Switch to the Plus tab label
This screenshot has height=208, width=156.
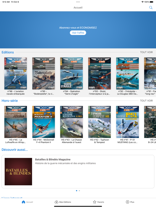[x=132, y=202]
